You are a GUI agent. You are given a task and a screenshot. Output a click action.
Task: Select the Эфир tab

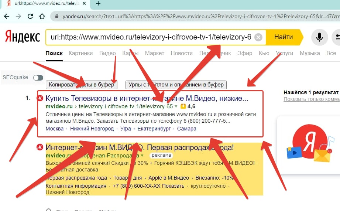[245, 53]
